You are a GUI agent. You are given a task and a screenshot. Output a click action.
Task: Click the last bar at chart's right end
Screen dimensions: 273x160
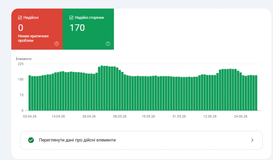[256, 93]
